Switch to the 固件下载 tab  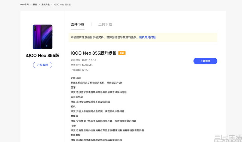tap(77, 24)
